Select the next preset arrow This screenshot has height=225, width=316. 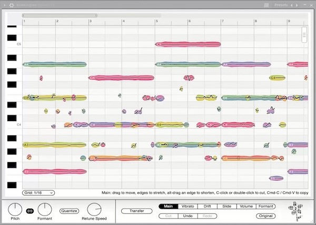click(x=297, y=5)
